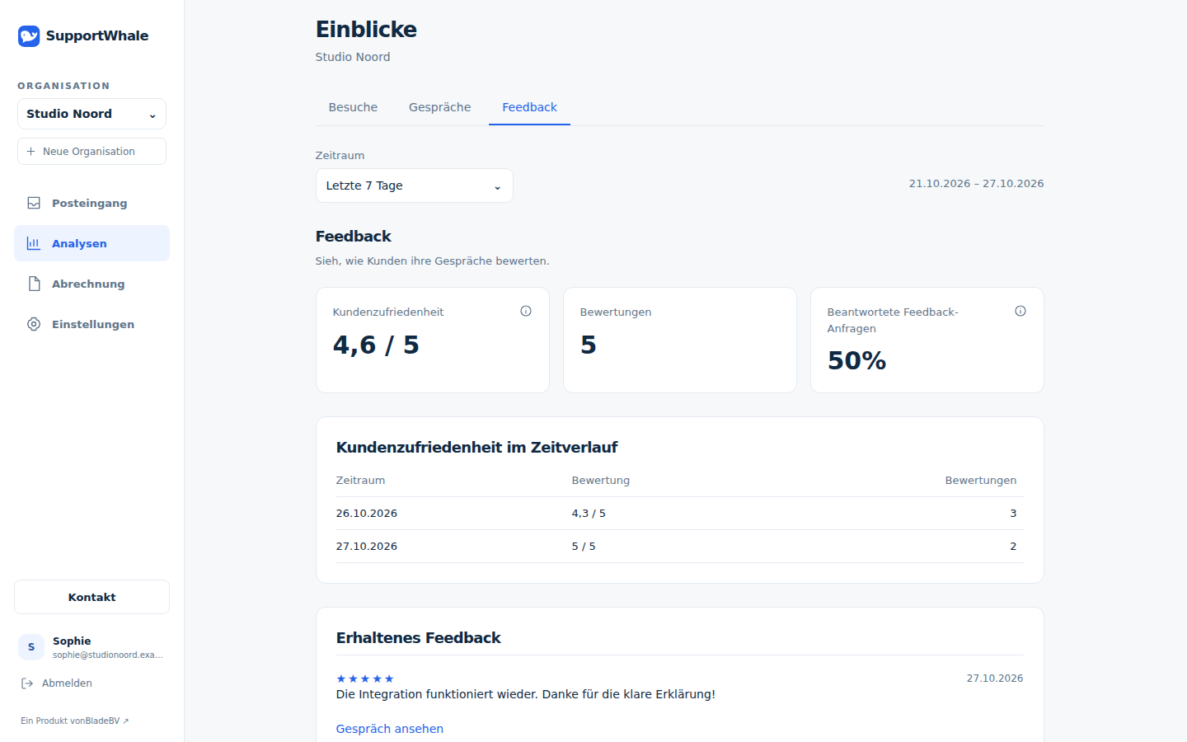
Task: Click the 5 / 5 rating cell
Action: (x=584, y=546)
